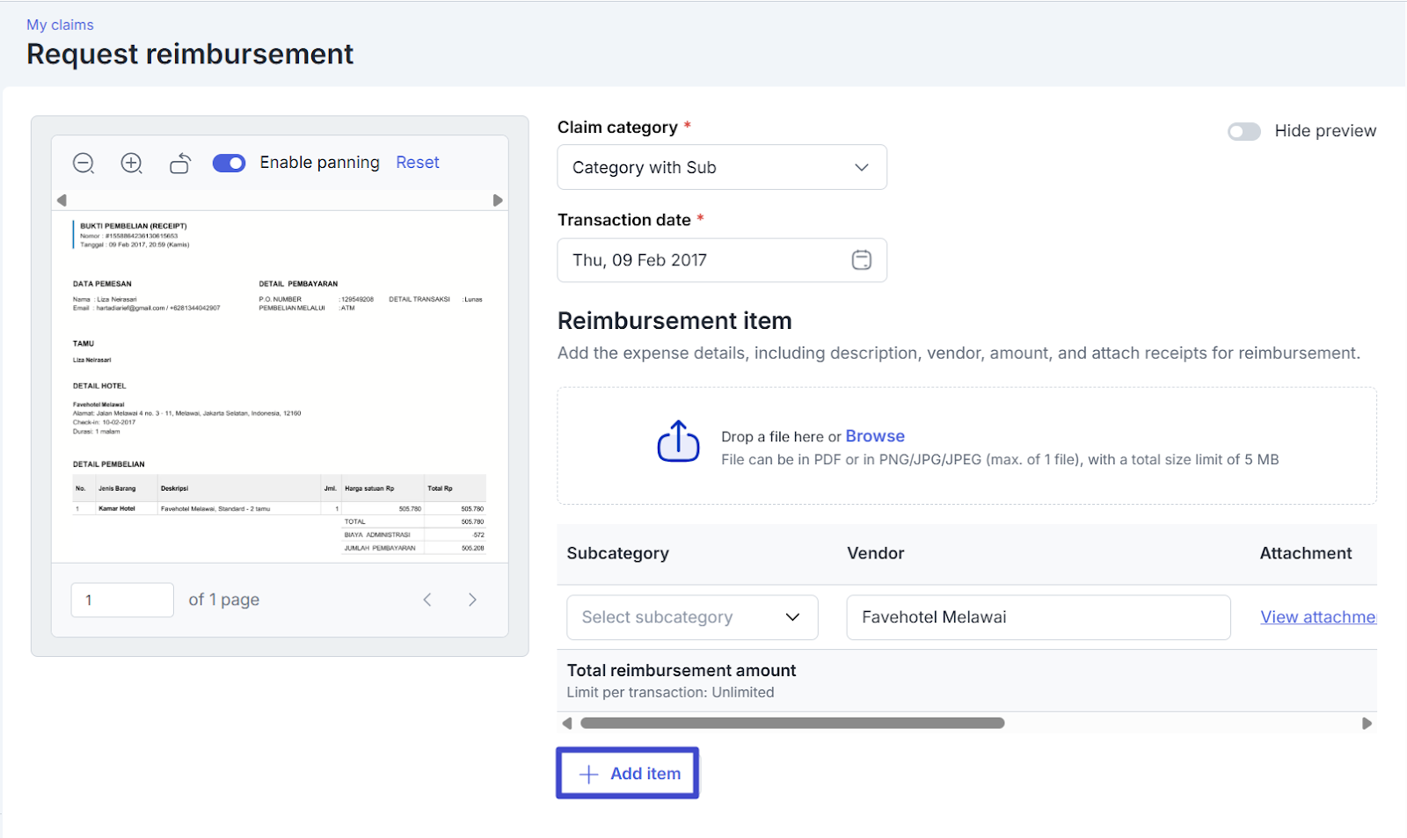
Task: Click the file upload icon
Action: click(x=678, y=441)
